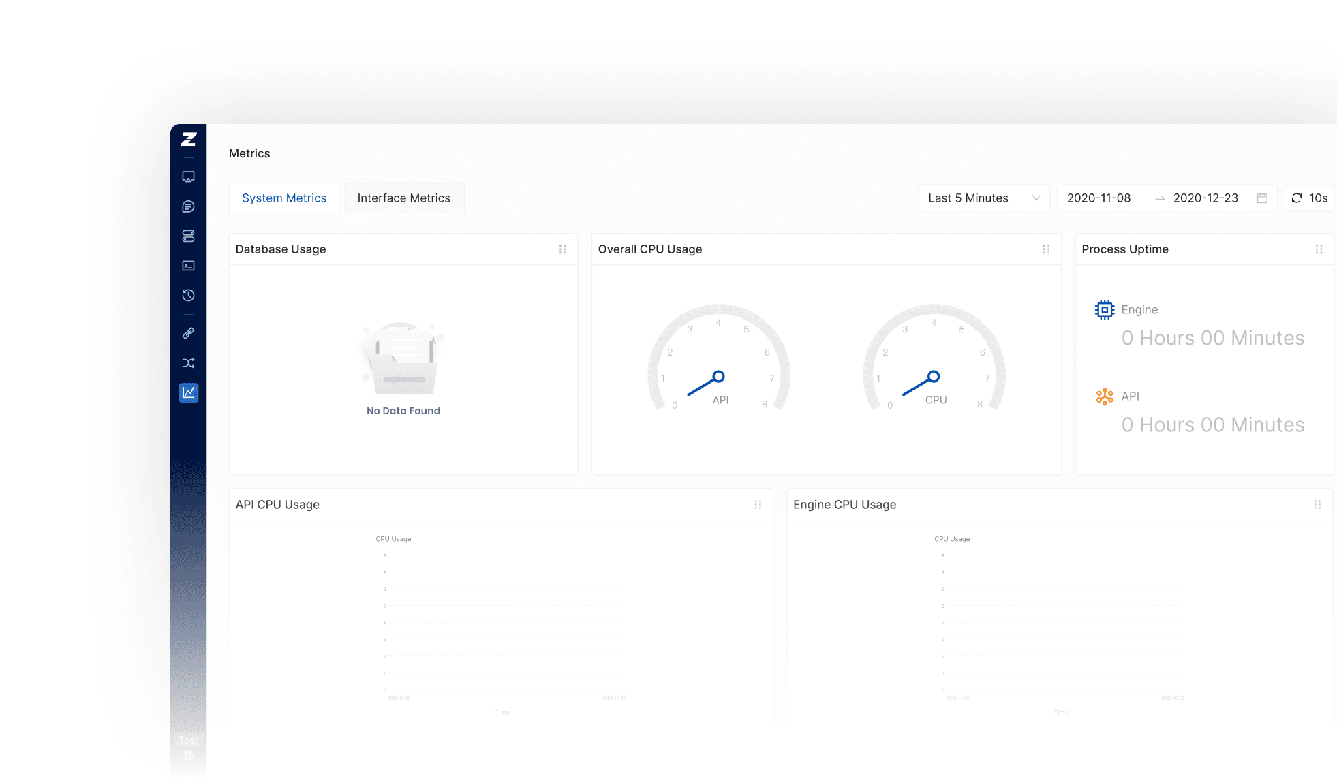The width and height of the screenshot is (1337, 778).
Task: Click the start date 2020-11-08 field
Action: tap(1098, 198)
